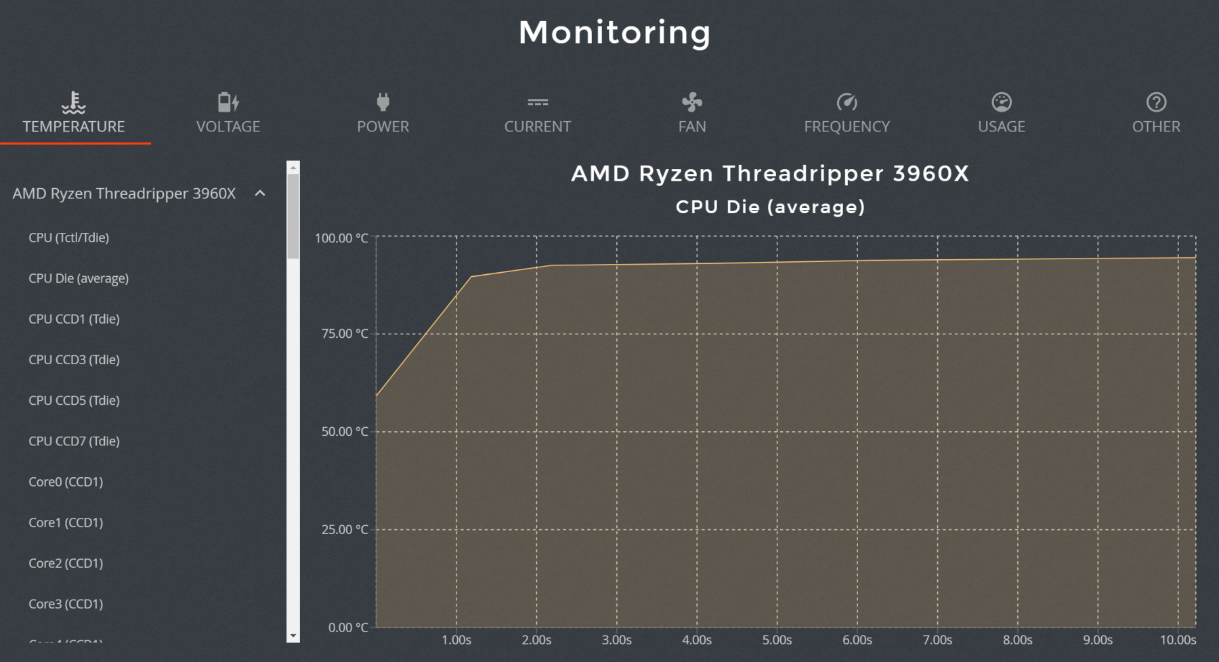Click the Frequency gauge icon

847,102
